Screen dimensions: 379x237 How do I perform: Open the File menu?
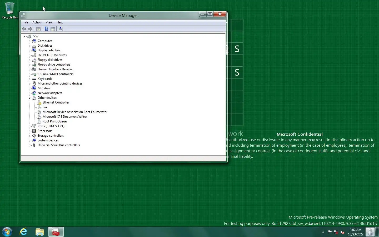26,22
